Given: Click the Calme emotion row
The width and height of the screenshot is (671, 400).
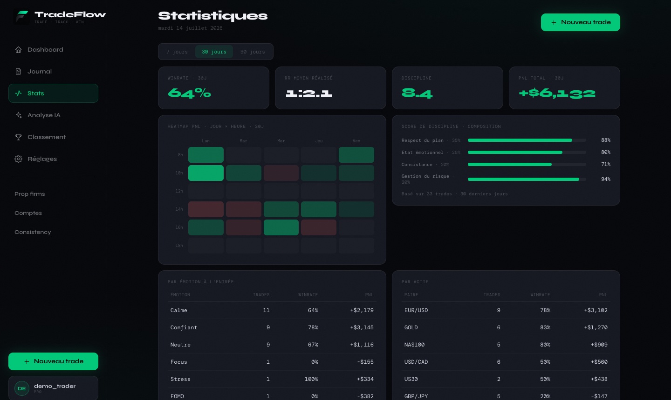Looking at the screenshot, I should coord(272,310).
